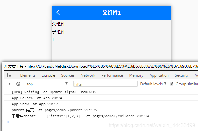
Task: Select the Memory tab
Action: pos(136,75)
